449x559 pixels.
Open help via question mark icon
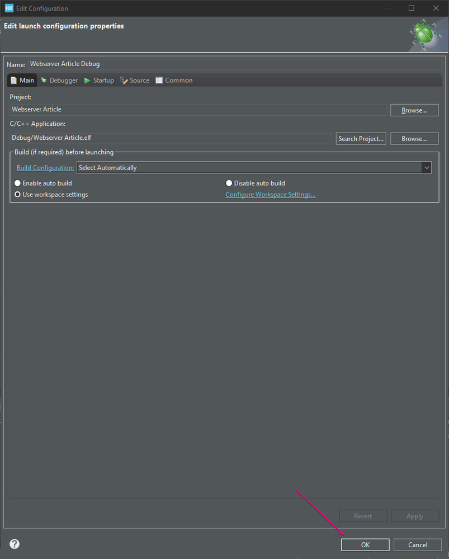coord(15,544)
